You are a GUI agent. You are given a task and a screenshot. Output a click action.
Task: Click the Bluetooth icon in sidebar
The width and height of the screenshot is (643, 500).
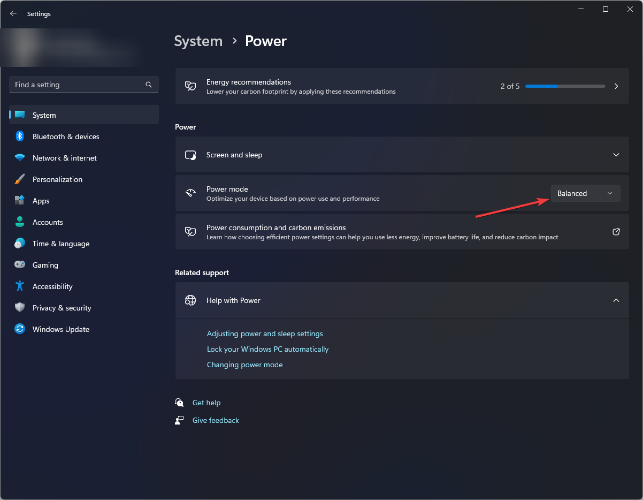(20, 137)
